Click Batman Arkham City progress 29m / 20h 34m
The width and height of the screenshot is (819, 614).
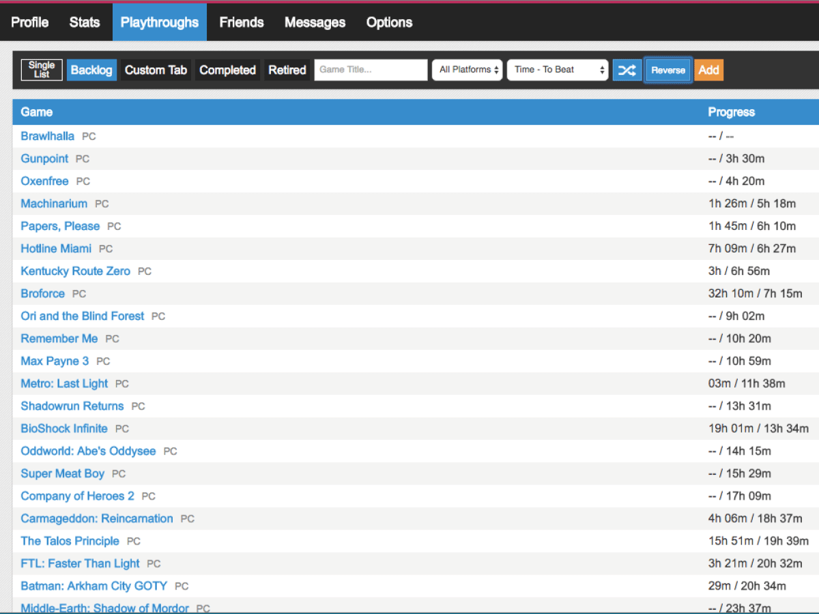click(747, 586)
